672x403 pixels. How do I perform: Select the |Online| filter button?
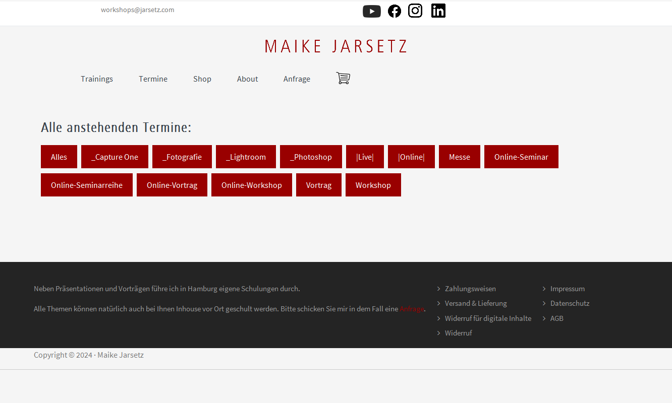[411, 157]
